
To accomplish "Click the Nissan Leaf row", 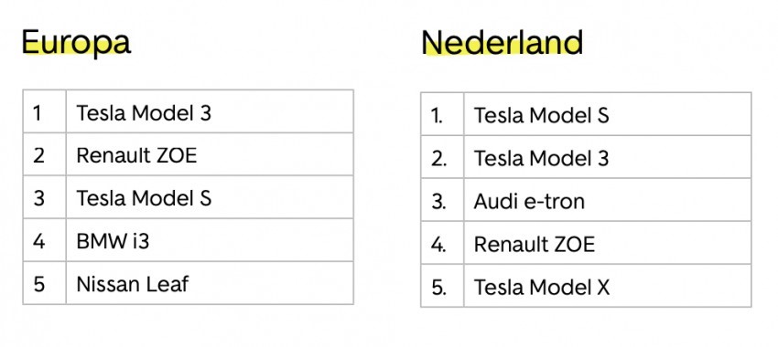I will tap(188, 283).
